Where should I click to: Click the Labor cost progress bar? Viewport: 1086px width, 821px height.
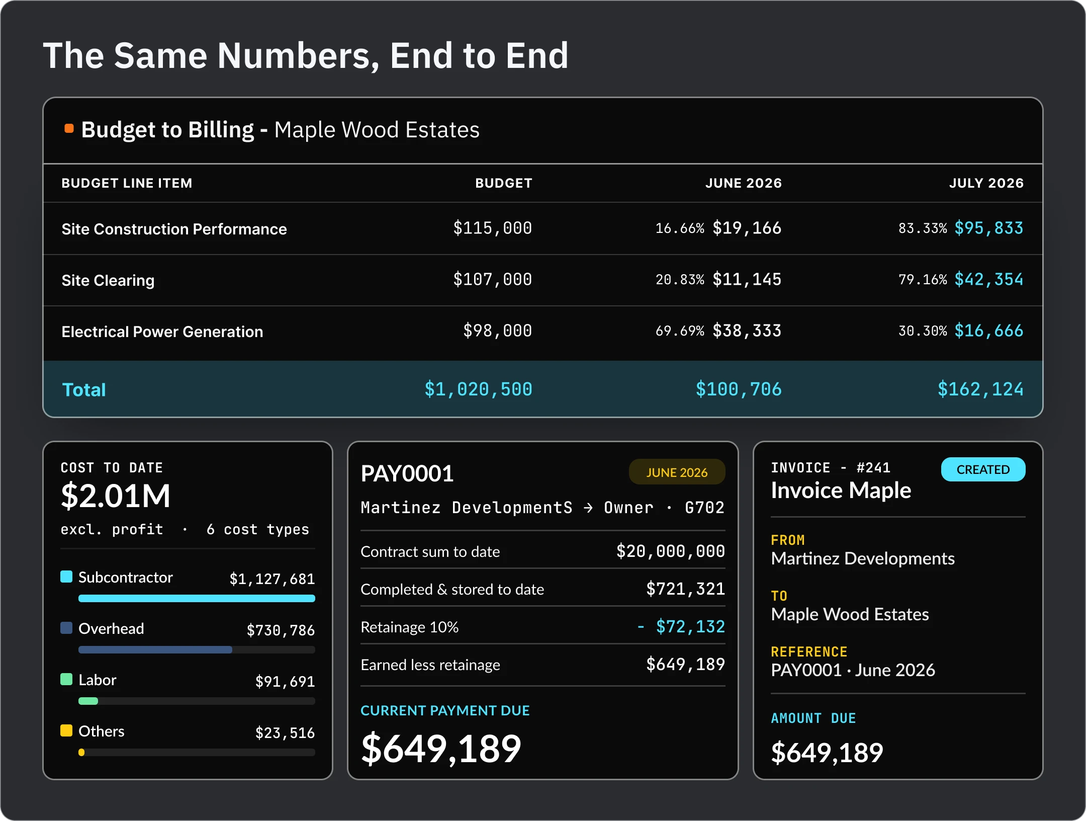(197, 701)
